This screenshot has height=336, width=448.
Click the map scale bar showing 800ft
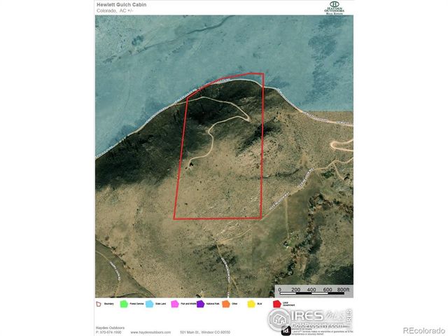[x=314, y=291]
